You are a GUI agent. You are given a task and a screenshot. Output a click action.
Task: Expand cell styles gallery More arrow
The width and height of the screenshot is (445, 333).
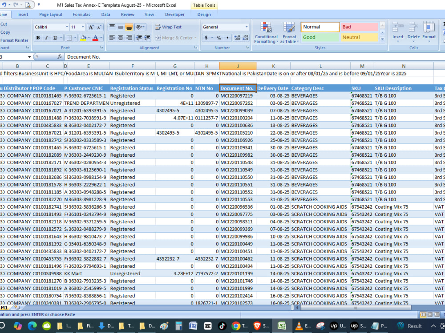coord(382,40)
